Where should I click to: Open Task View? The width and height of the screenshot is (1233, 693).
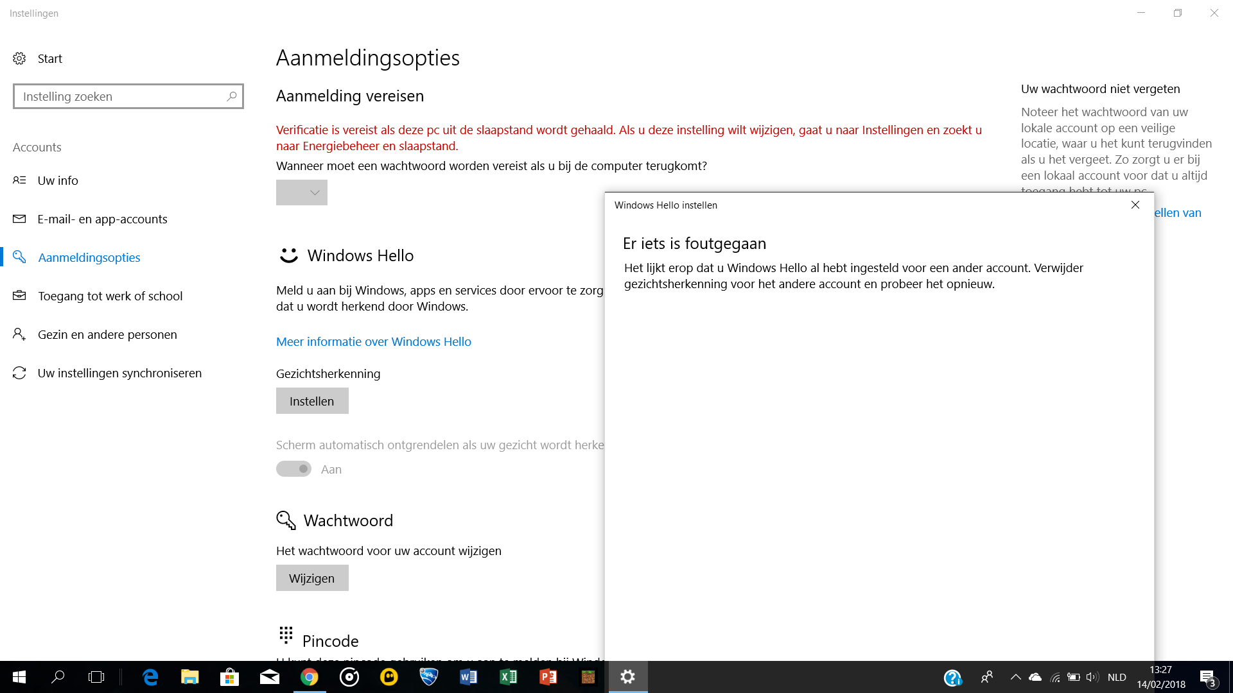tap(96, 677)
